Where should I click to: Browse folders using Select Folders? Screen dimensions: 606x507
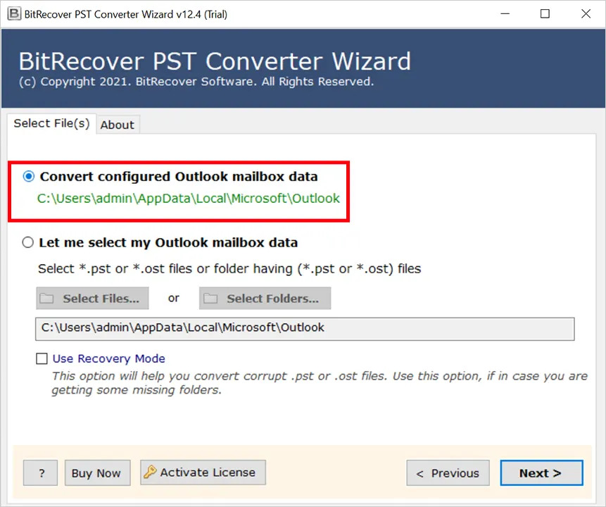coord(265,298)
